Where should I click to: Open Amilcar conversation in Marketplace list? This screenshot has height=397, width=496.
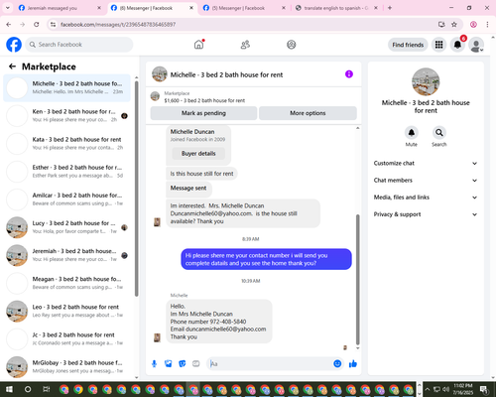tap(67, 199)
